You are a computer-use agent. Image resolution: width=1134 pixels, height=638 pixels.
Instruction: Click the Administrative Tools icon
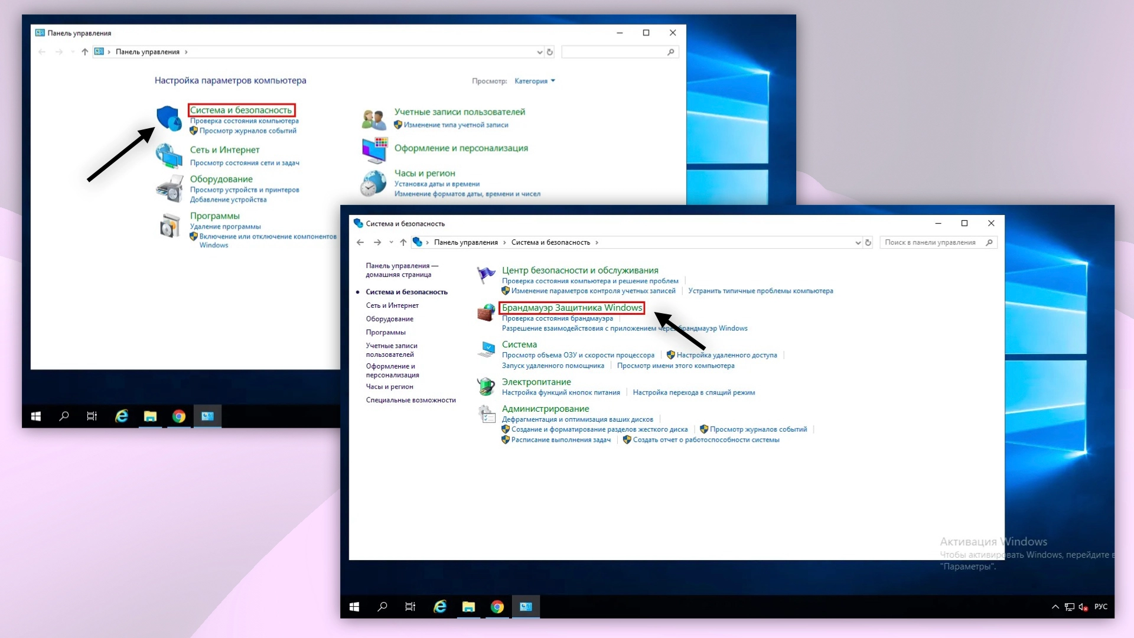click(x=486, y=414)
